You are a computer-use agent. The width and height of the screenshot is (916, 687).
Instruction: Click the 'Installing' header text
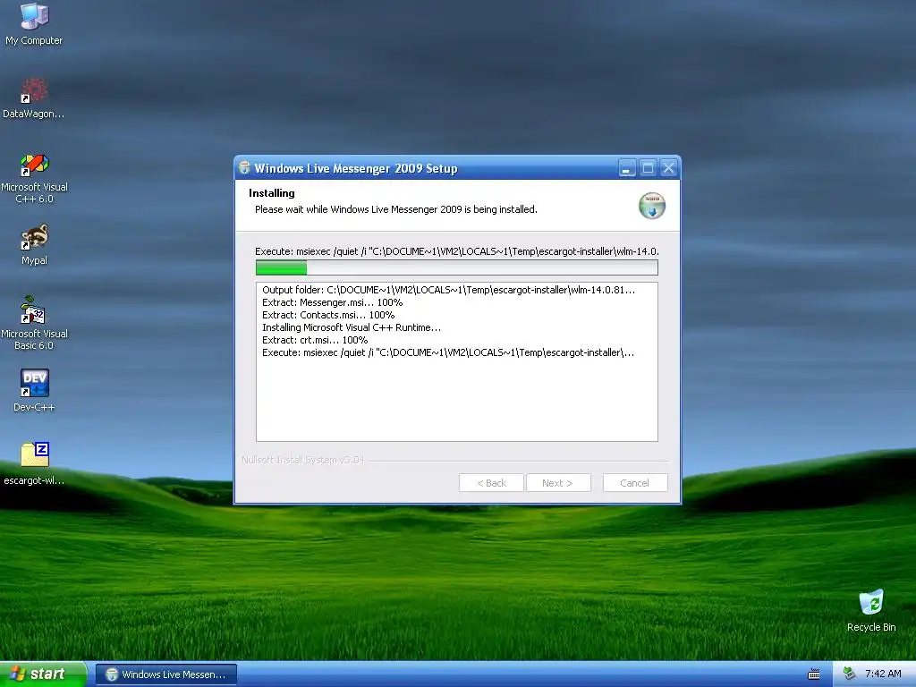(x=272, y=193)
